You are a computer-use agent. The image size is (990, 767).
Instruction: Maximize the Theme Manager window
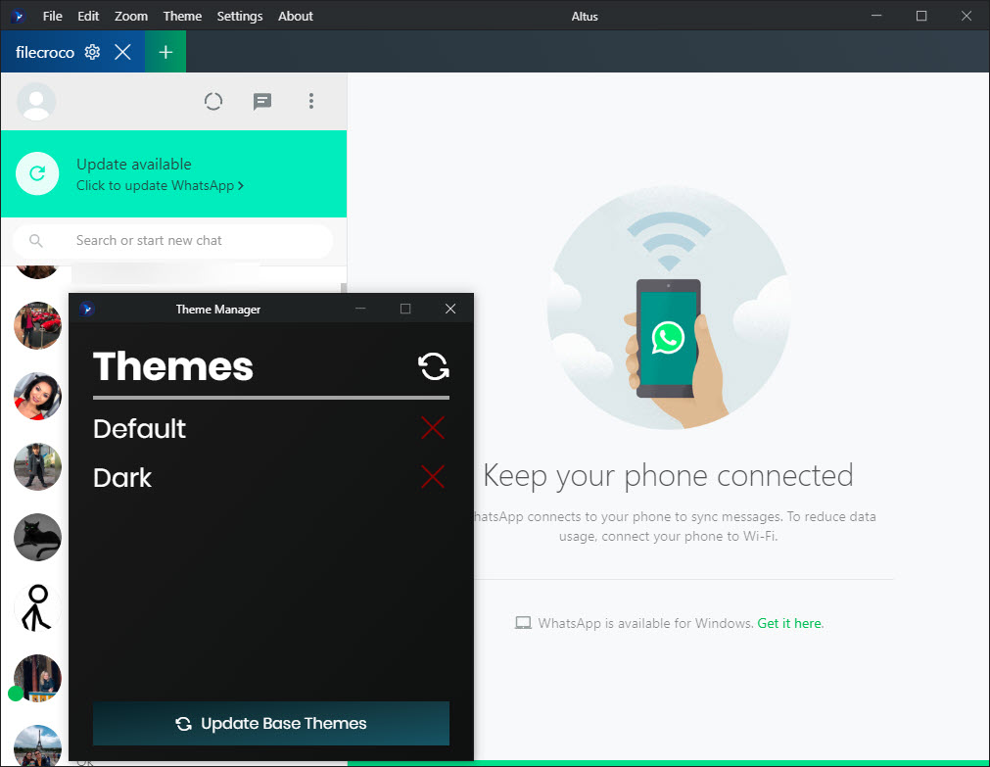tap(405, 309)
